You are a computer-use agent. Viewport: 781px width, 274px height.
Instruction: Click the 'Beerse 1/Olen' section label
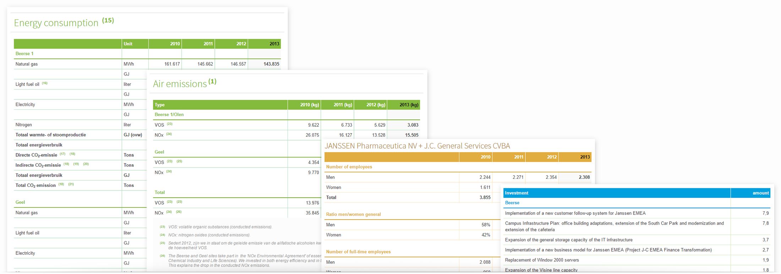[169, 115]
